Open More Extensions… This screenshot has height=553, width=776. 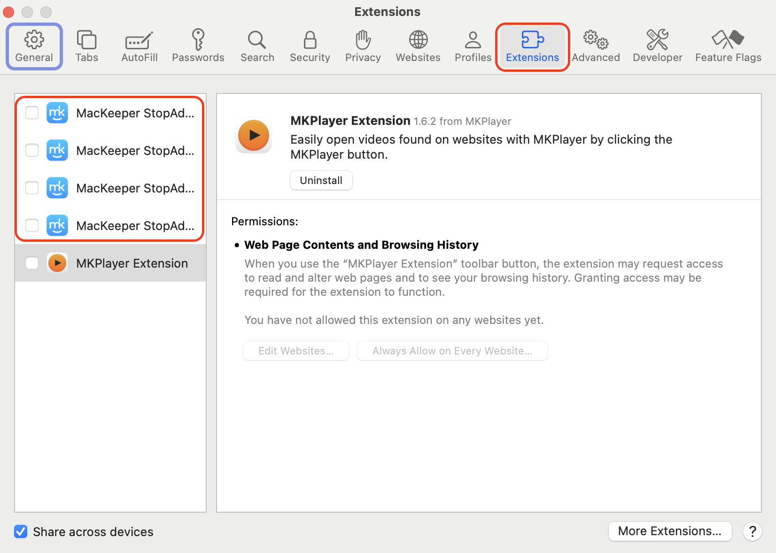click(x=670, y=531)
